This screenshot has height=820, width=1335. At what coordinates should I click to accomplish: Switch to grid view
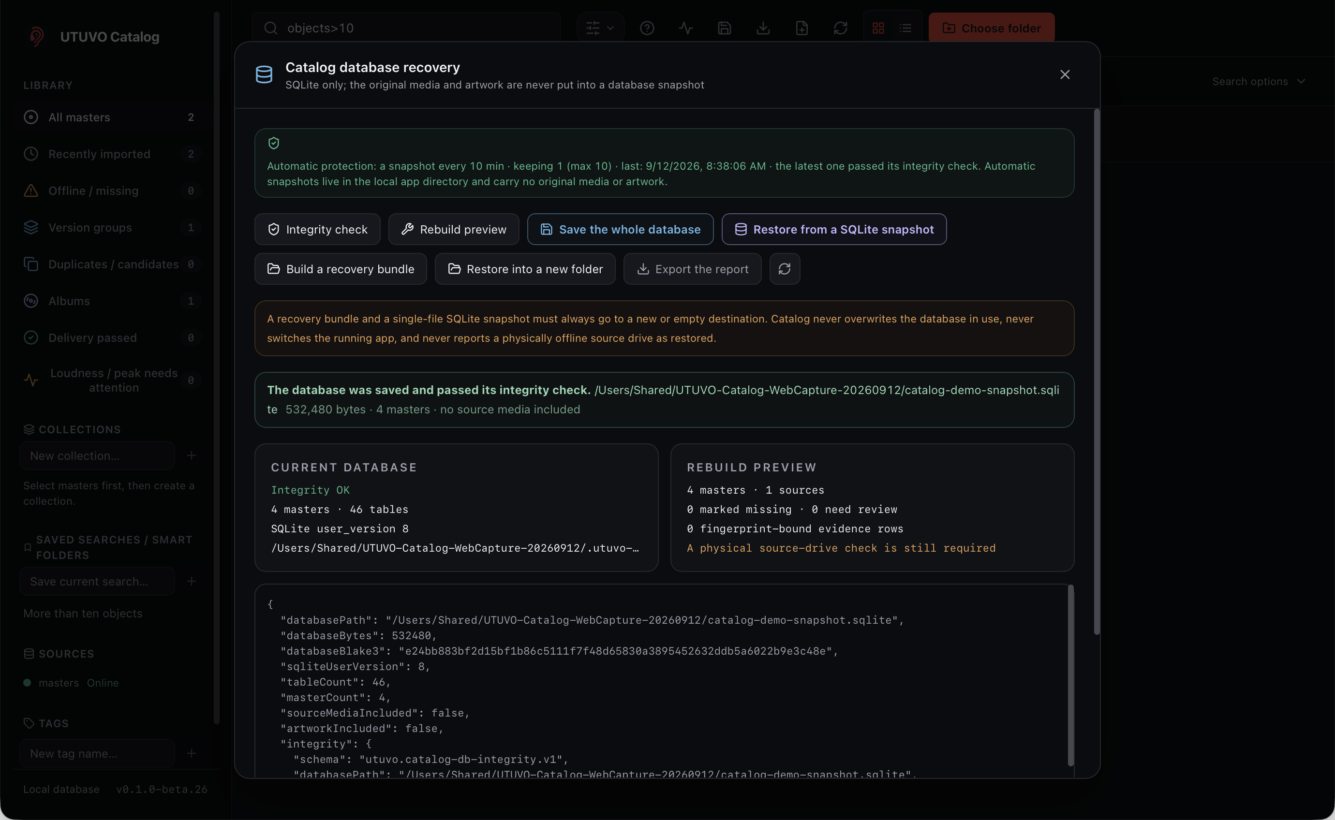[878, 28]
